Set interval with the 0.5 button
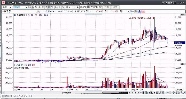Viewport: 186px width, 99px height. coord(56,7)
